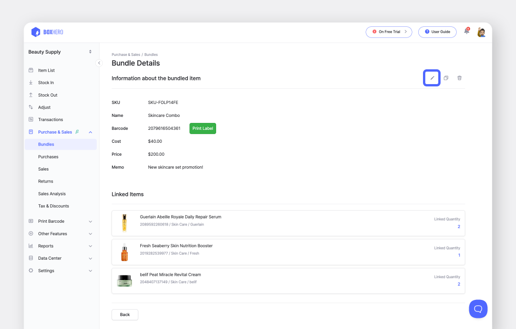The image size is (516, 329).
Task: Click the Back button
Action: click(124, 315)
